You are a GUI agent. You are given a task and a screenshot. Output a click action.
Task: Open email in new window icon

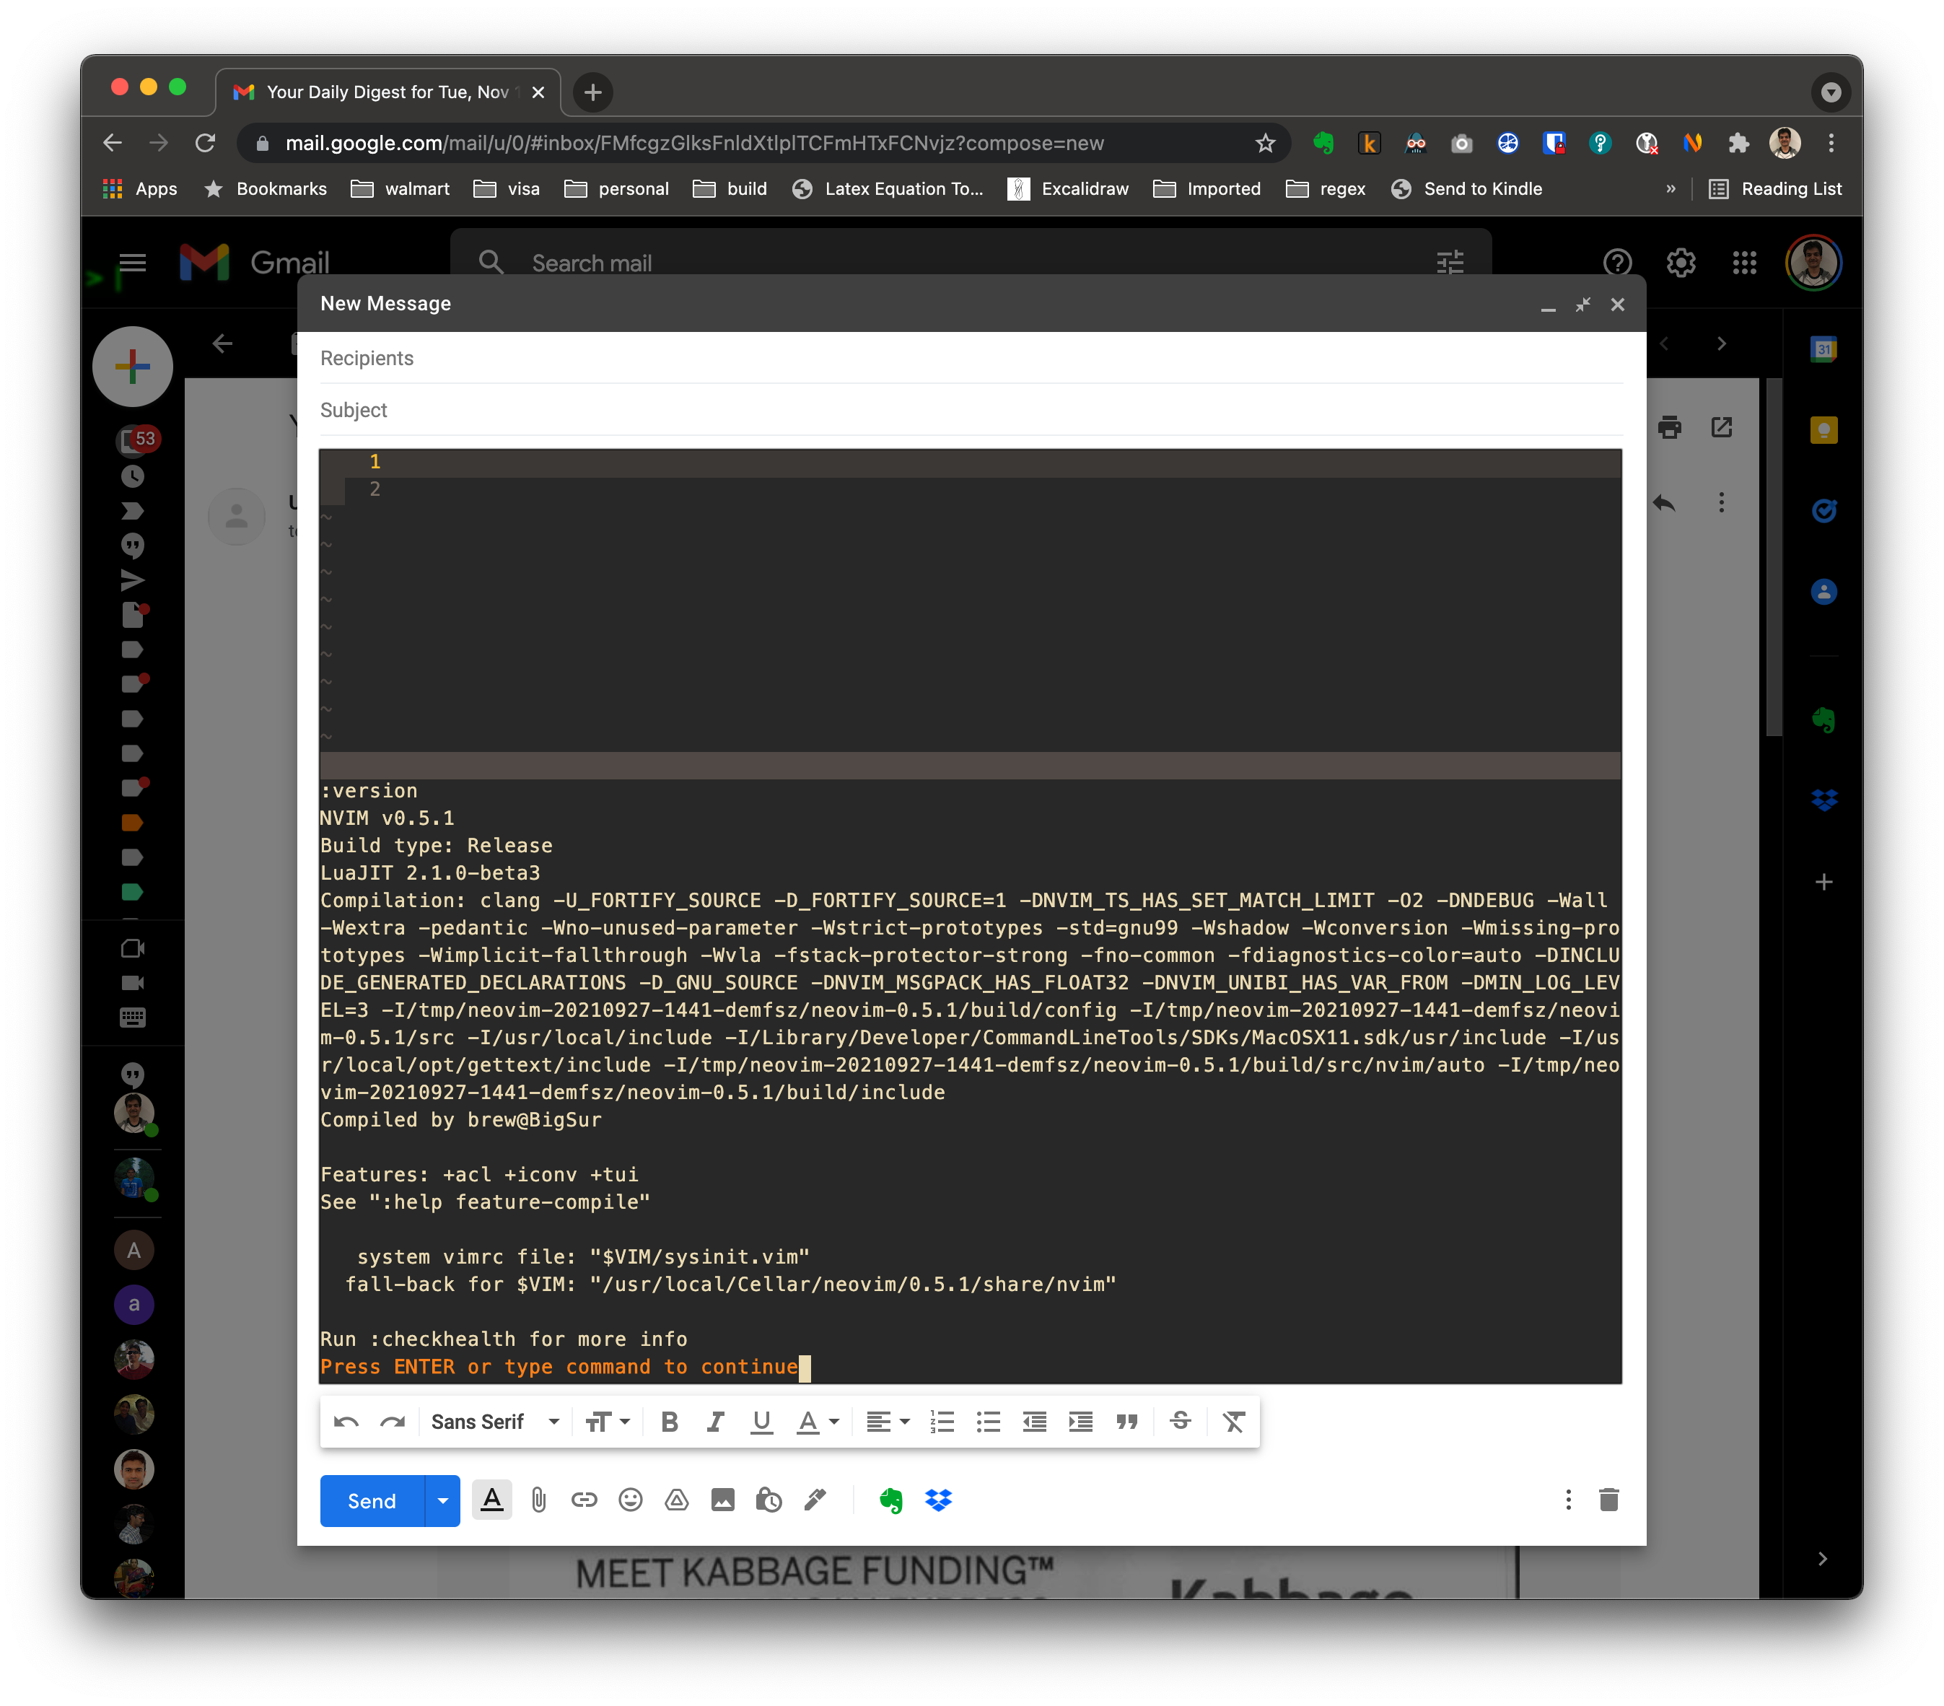coord(1722,427)
